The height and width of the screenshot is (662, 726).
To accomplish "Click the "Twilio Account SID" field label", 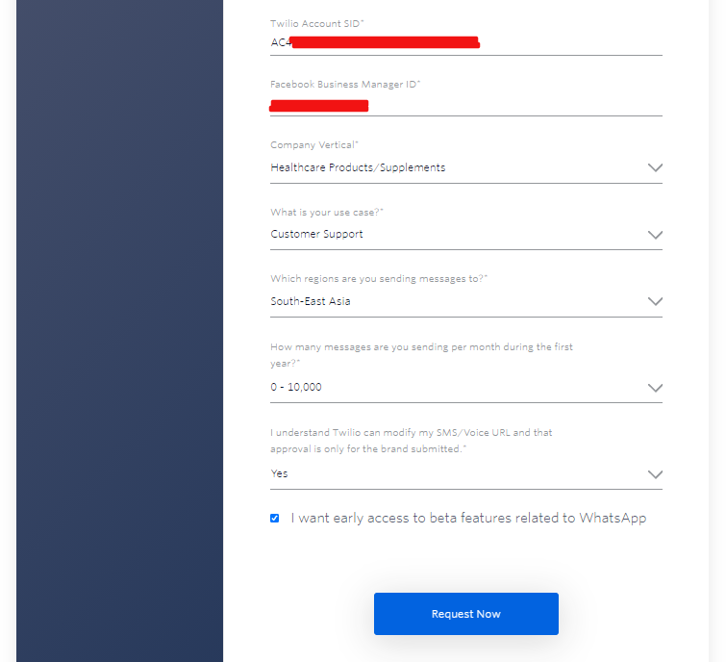I will click(x=316, y=22).
